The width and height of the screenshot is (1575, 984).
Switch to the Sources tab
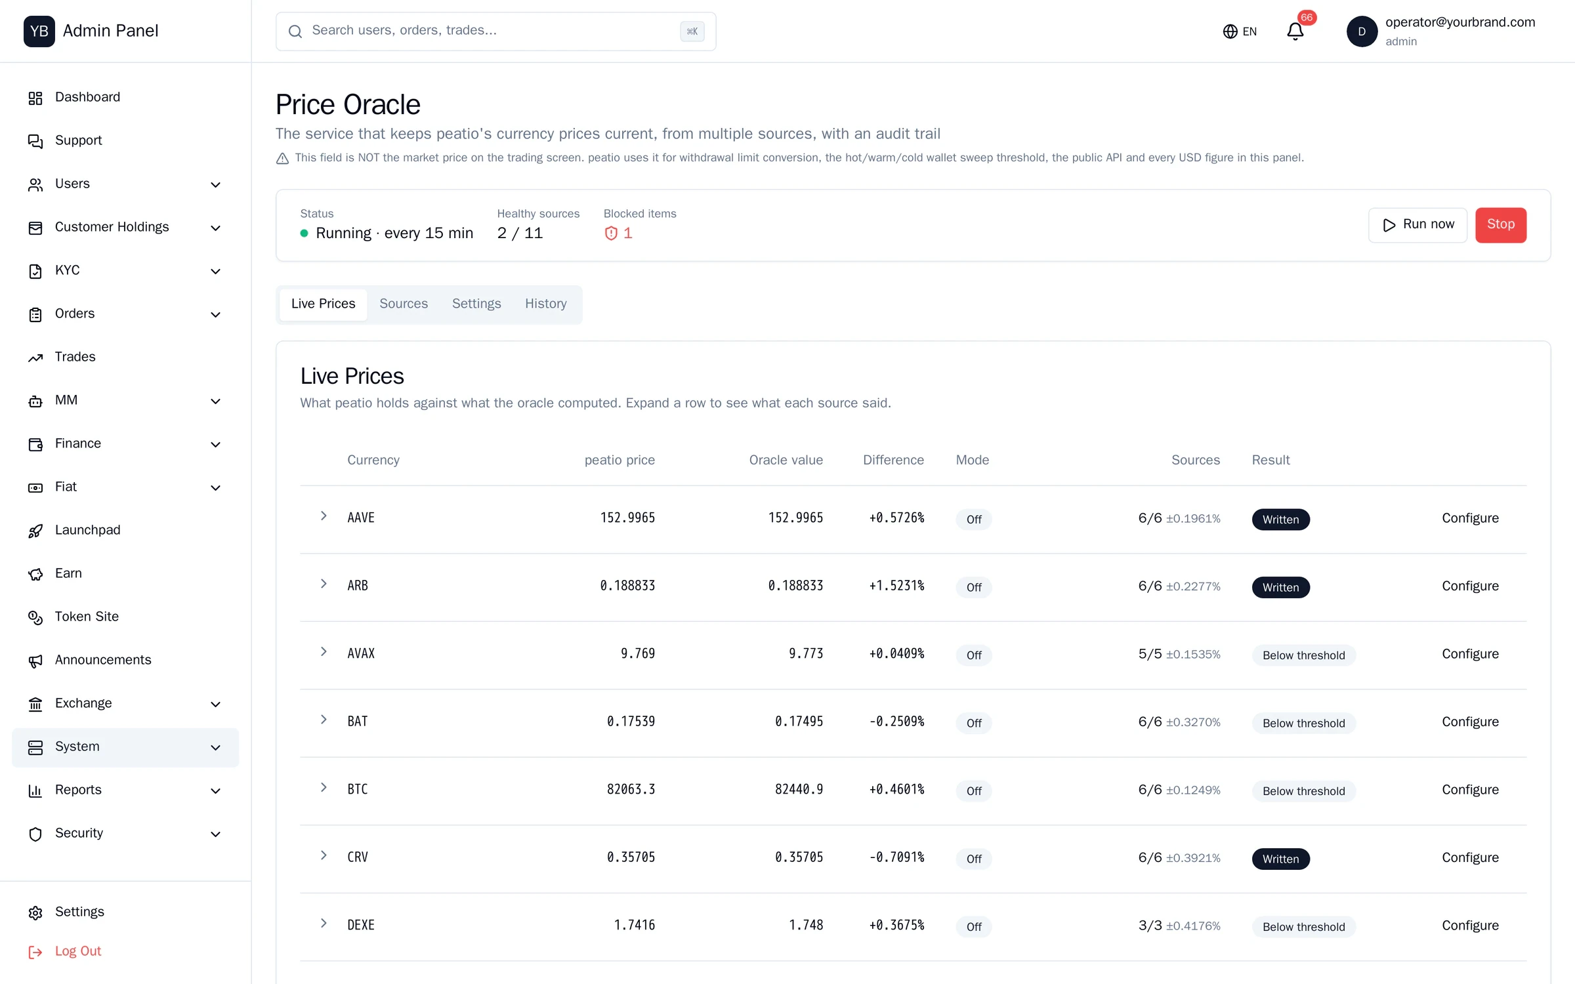pos(404,304)
